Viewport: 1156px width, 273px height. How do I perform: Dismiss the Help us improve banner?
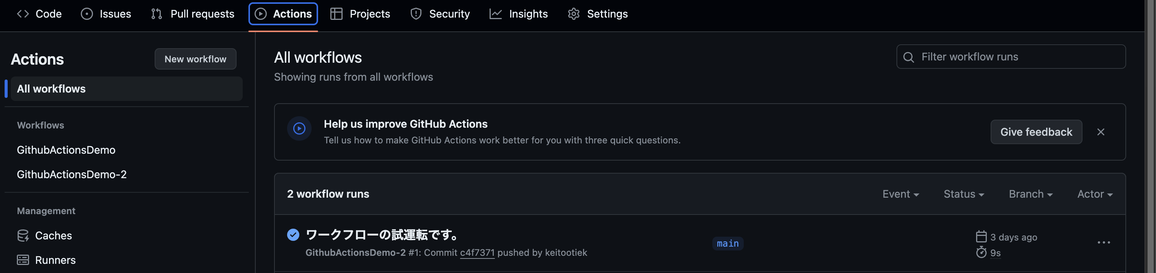coord(1100,132)
